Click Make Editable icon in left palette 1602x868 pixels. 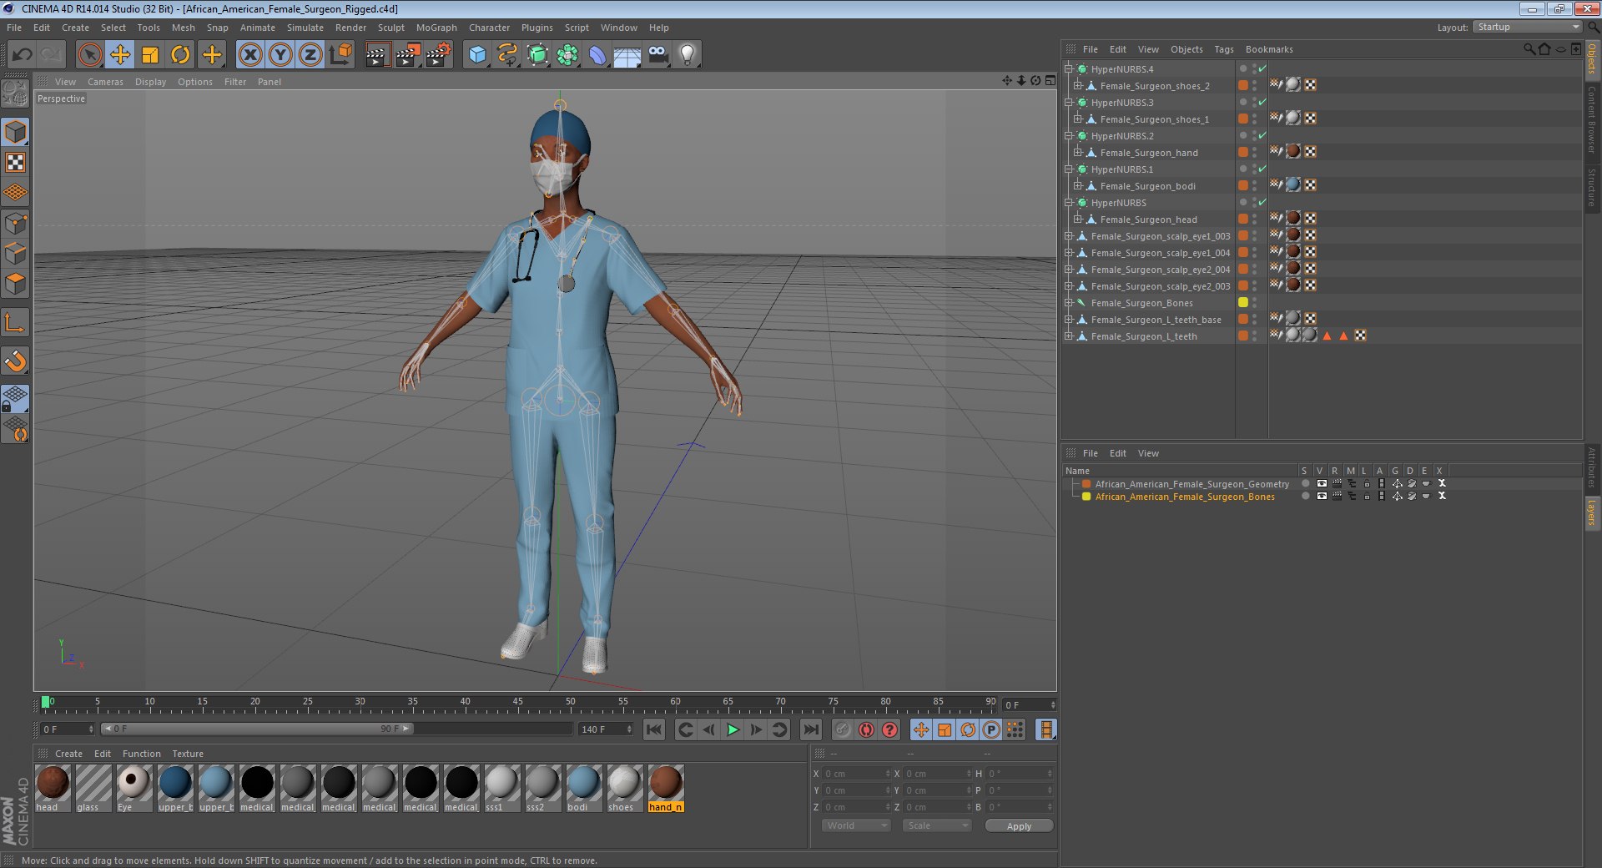click(15, 93)
